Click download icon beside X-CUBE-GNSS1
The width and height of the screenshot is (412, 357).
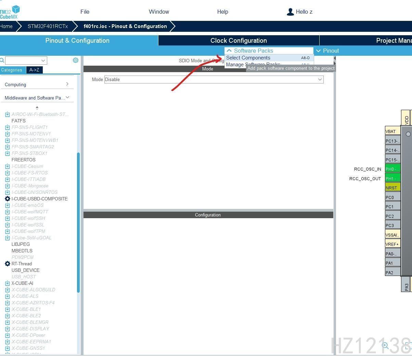point(7,348)
